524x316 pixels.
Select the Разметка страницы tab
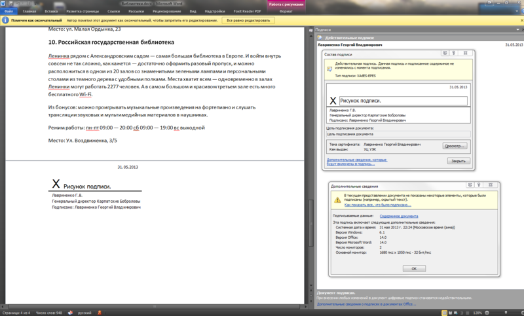[x=83, y=11]
